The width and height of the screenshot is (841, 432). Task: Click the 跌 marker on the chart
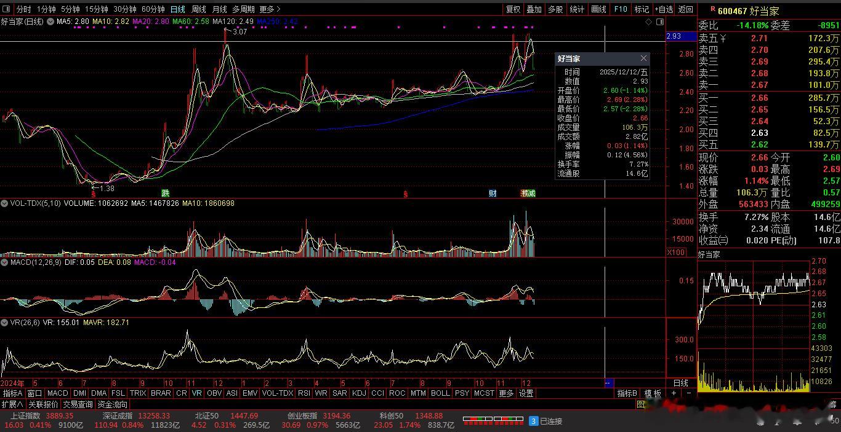165,193
